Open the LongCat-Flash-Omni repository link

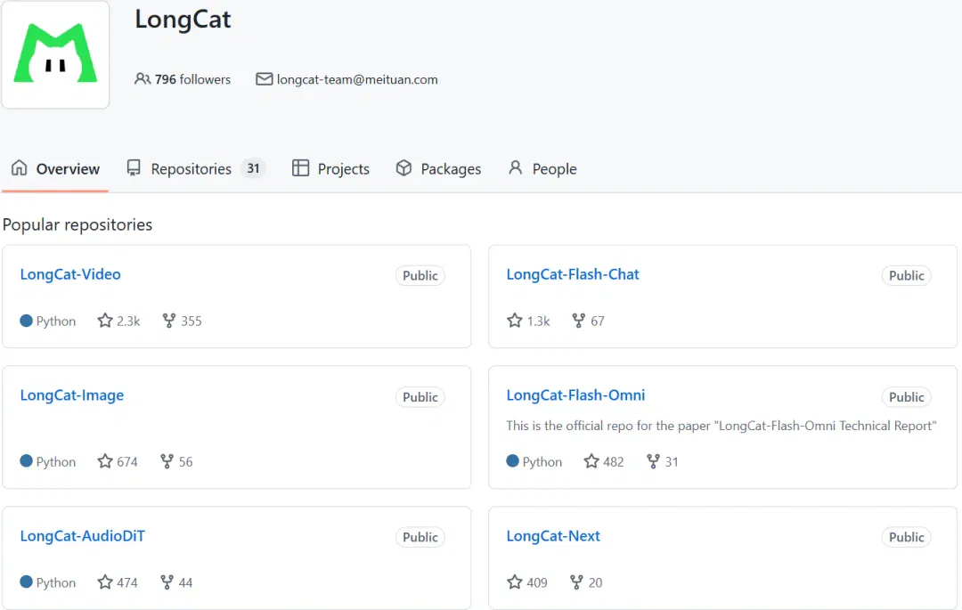[575, 395]
